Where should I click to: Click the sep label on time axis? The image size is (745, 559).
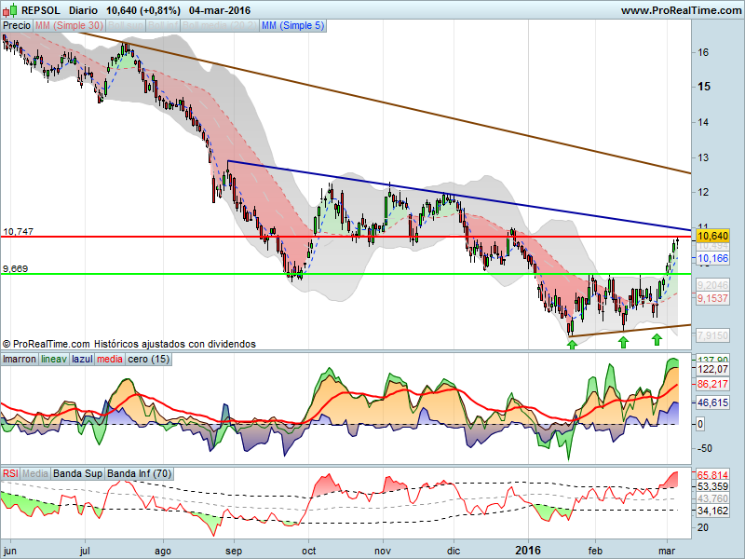tap(234, 552)
